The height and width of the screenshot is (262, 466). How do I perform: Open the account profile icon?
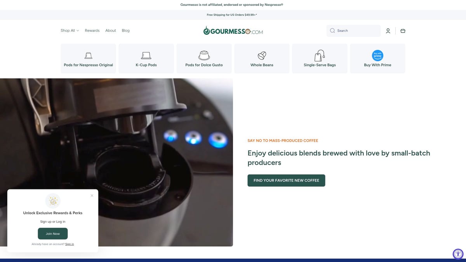[388, 30]
